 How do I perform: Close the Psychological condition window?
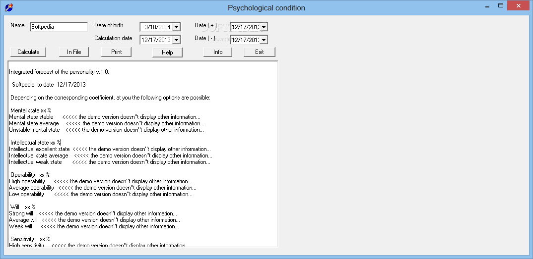[x=519, y=5]
